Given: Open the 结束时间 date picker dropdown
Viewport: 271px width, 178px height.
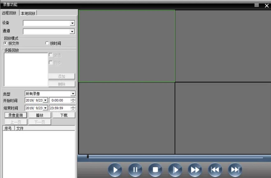Looking at the screenshot, I should coord(45,108).
